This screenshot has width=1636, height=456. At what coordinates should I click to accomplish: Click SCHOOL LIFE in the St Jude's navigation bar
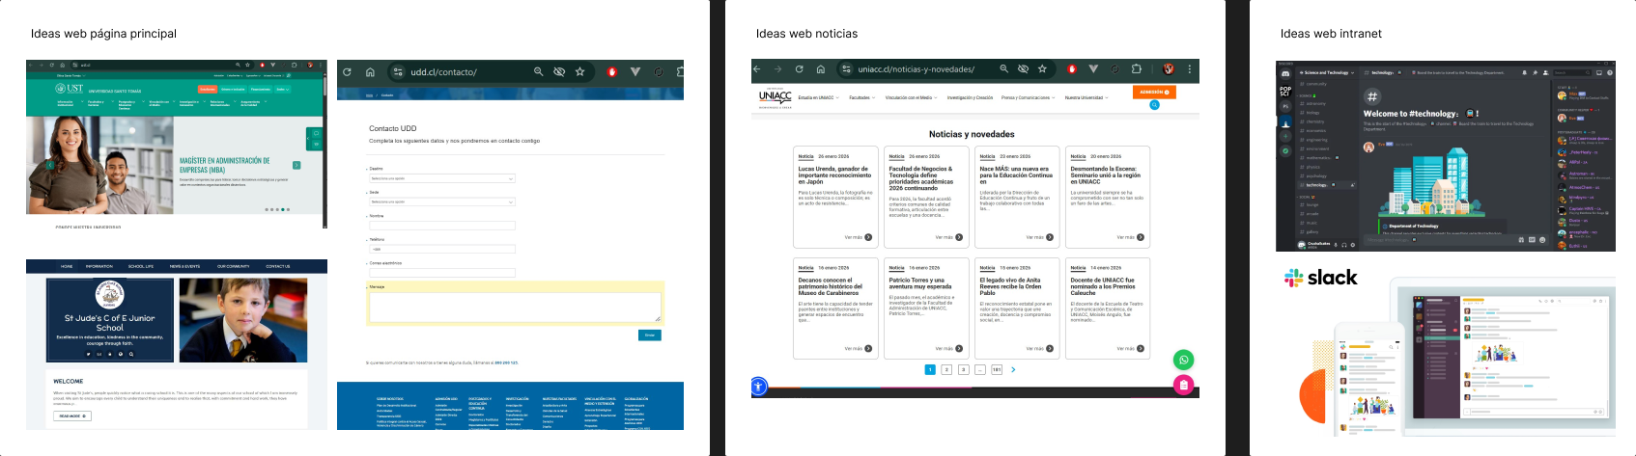tap(141, 266)
